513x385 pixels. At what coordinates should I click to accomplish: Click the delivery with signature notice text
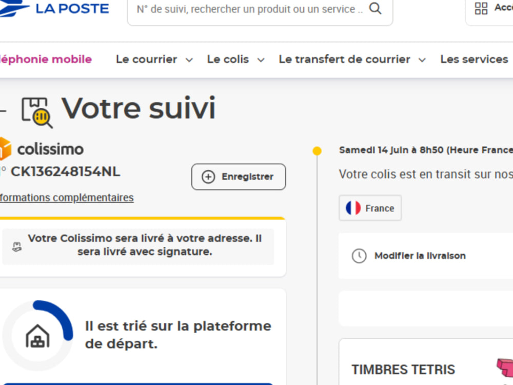click(x=145, y=245)
